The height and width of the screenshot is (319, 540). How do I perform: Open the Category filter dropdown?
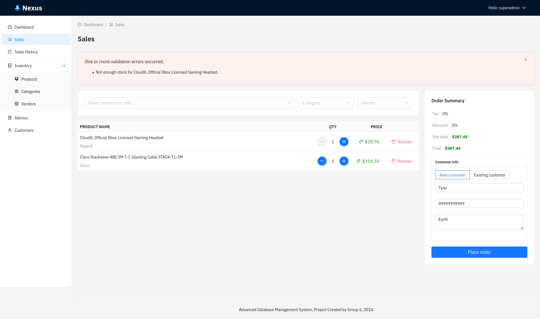tap(326, 103)
